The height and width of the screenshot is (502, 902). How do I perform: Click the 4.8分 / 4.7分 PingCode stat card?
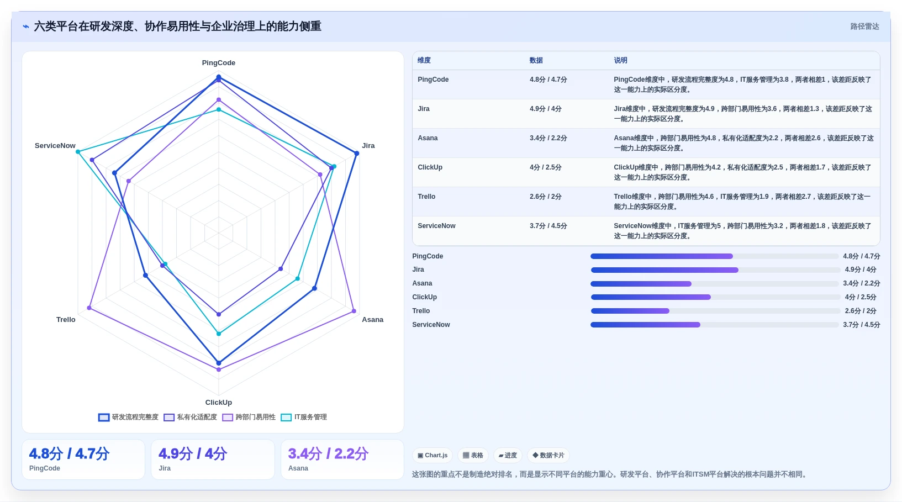coord(83,459)
